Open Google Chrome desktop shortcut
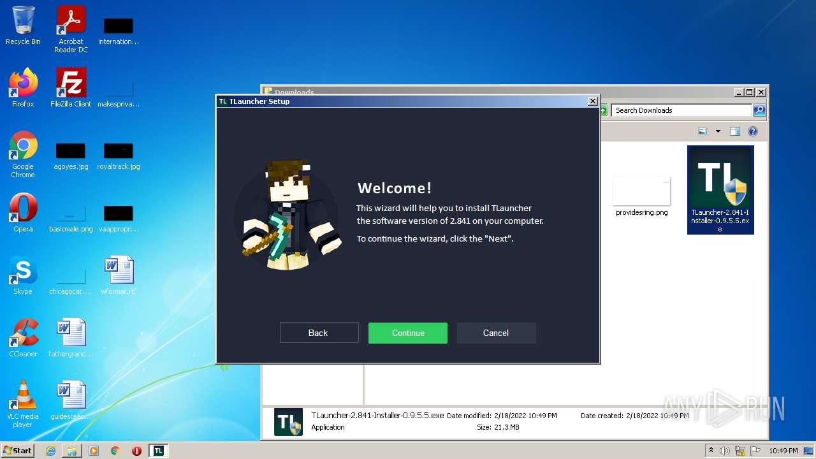The height and width of the screenshot is (459, 816). [23, 154]
